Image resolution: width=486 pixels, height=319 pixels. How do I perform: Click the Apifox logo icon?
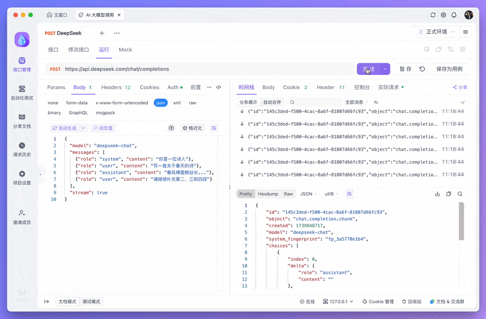coord(22,39)
